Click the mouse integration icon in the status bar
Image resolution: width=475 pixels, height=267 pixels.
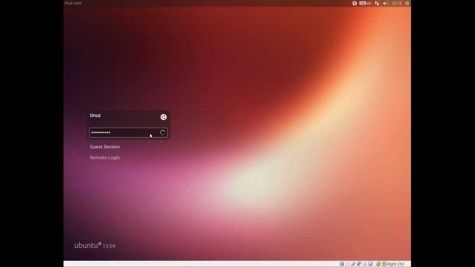click(378, 264)
